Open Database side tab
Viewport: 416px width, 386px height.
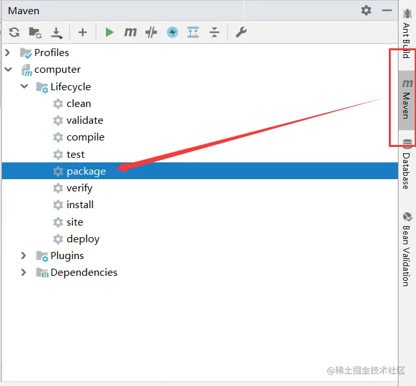[407, 164]
